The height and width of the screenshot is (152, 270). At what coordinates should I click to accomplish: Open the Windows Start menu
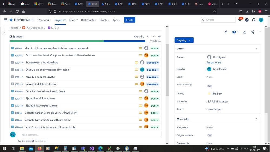(5, 148)
